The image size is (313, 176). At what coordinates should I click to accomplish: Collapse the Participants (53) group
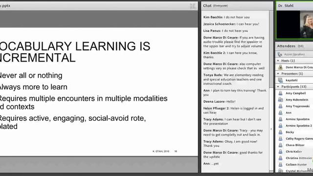tap(278, 87)
